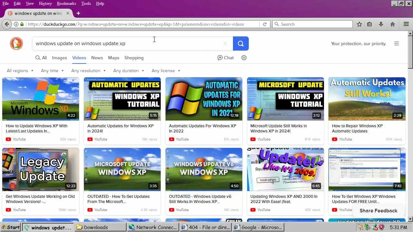
Task: Expand the 'Any license' filter dropdown
Action: pyautogui.click(x=166, y=71)
